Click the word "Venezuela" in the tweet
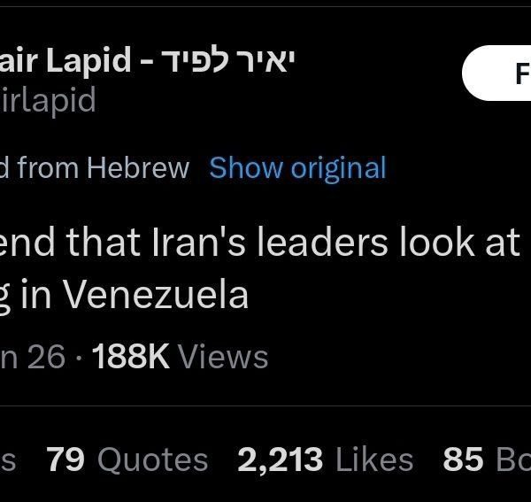 click(156, 294)
